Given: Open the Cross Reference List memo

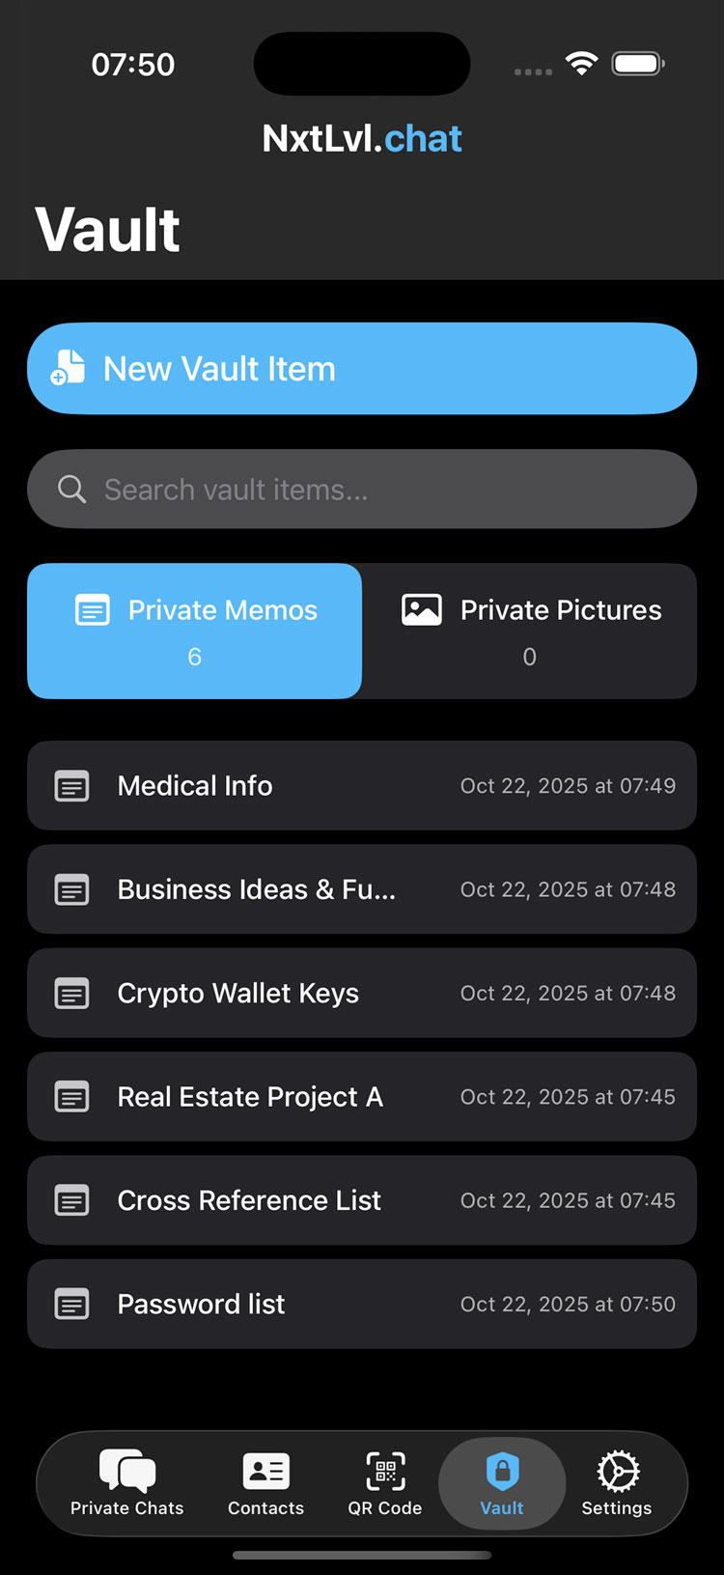Looking at the screenshot, I should pyautogui.click(x=362, y=1200).
